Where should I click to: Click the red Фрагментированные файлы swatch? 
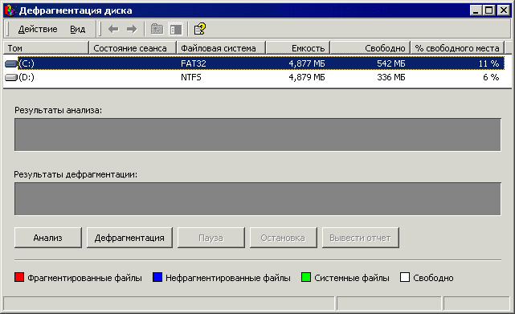pos(19,277)
